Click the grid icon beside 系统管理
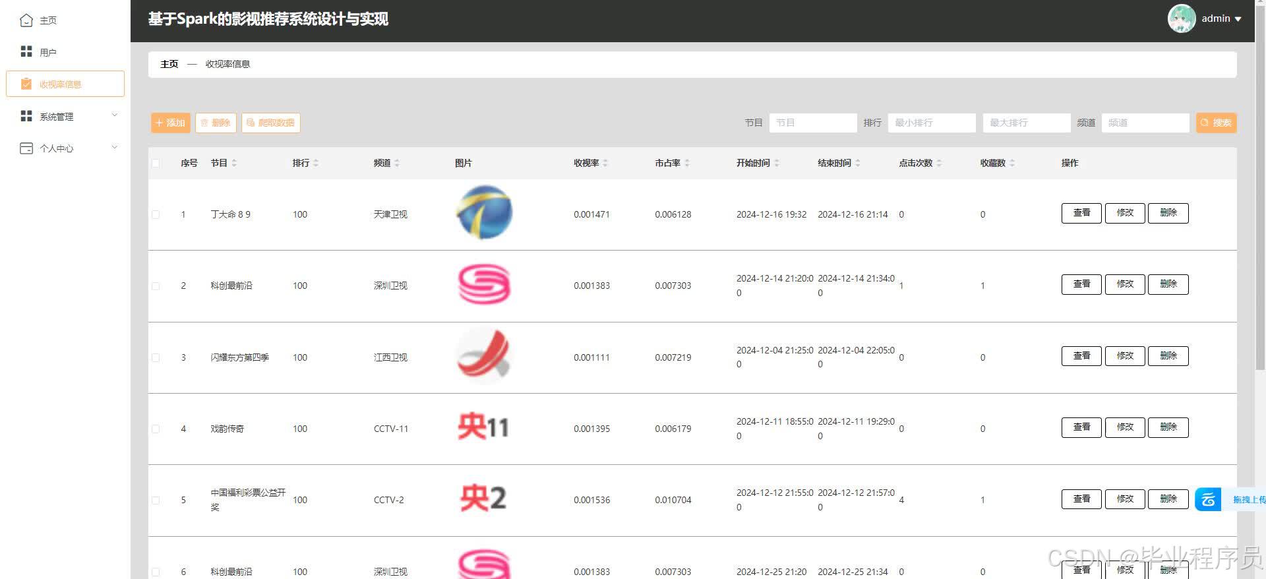Screen dimensions: 1266x579 (26, 116)
